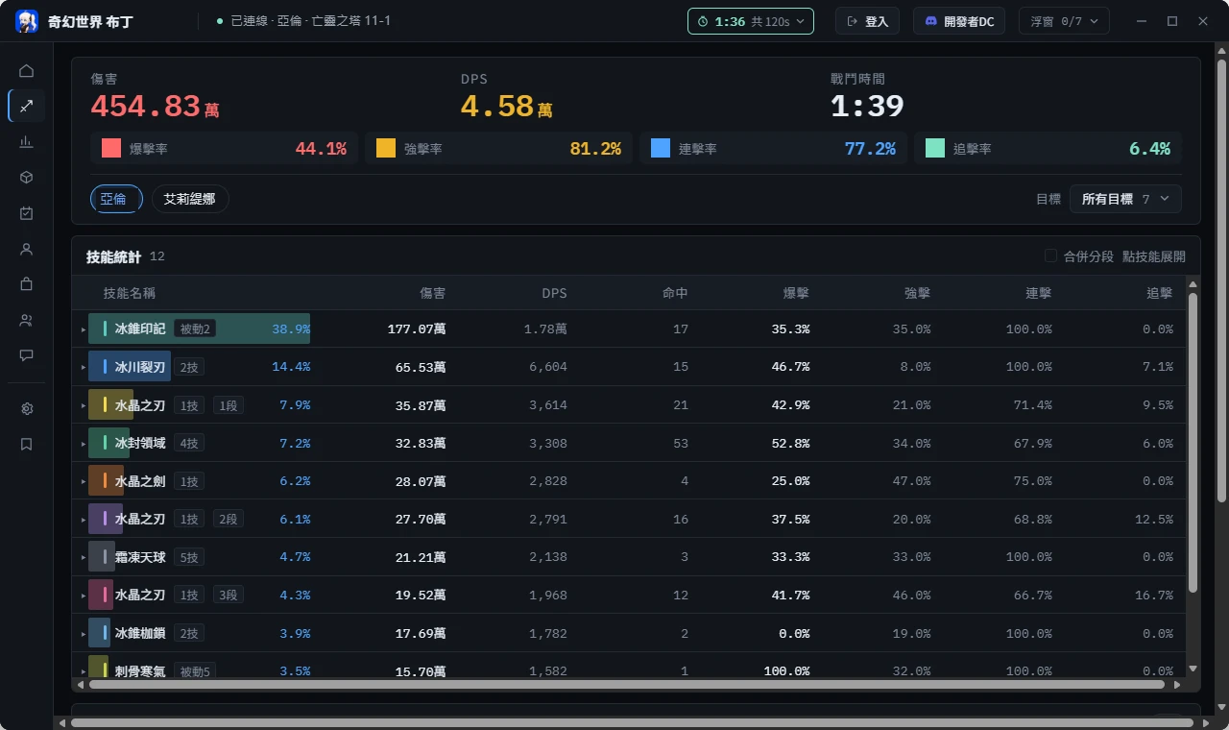Viewport: 1229px width, 730px height.
Task: Open the bar chart statistics icon
Action: point(27,142)
